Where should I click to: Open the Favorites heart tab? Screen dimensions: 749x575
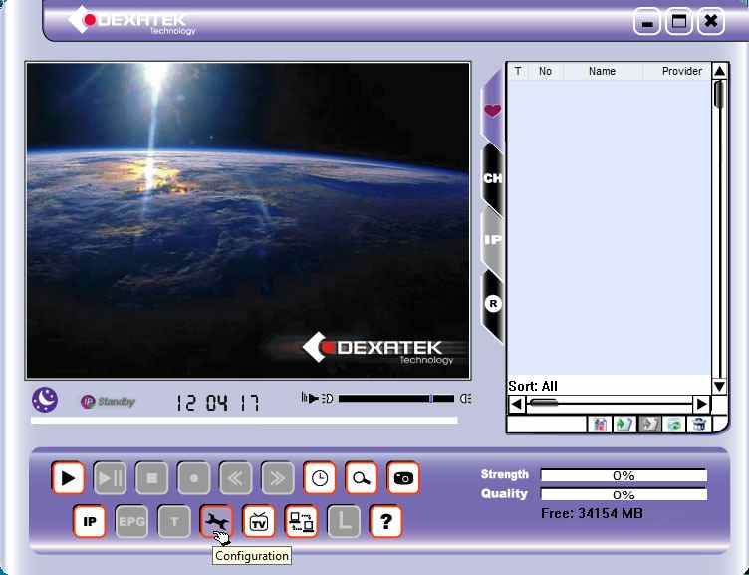492,111
